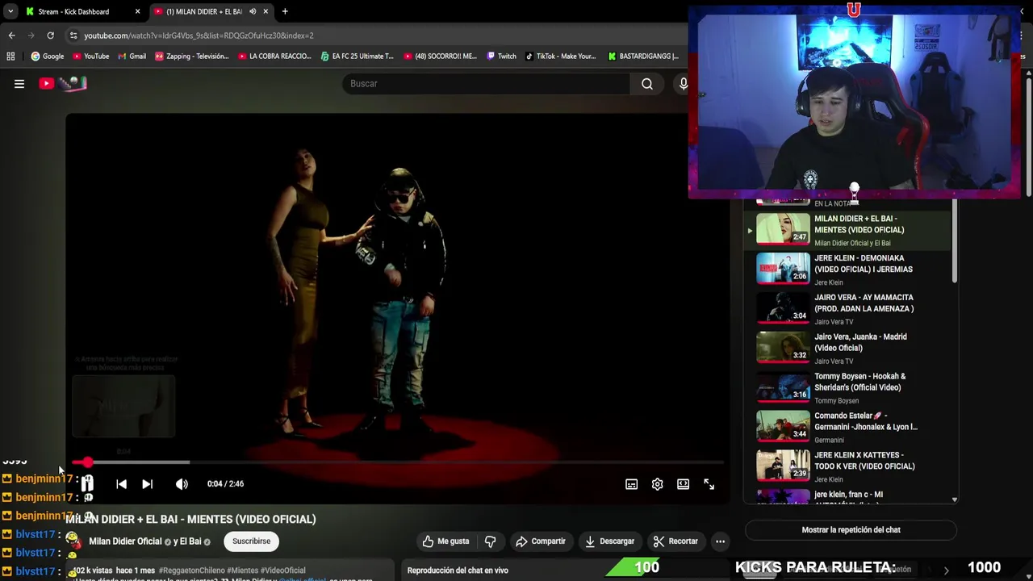Viewport: 1033px width, 581px height.
Task: Play JERE KLEIN X KATTEYES TODO K VER
Action: (847, 466)
